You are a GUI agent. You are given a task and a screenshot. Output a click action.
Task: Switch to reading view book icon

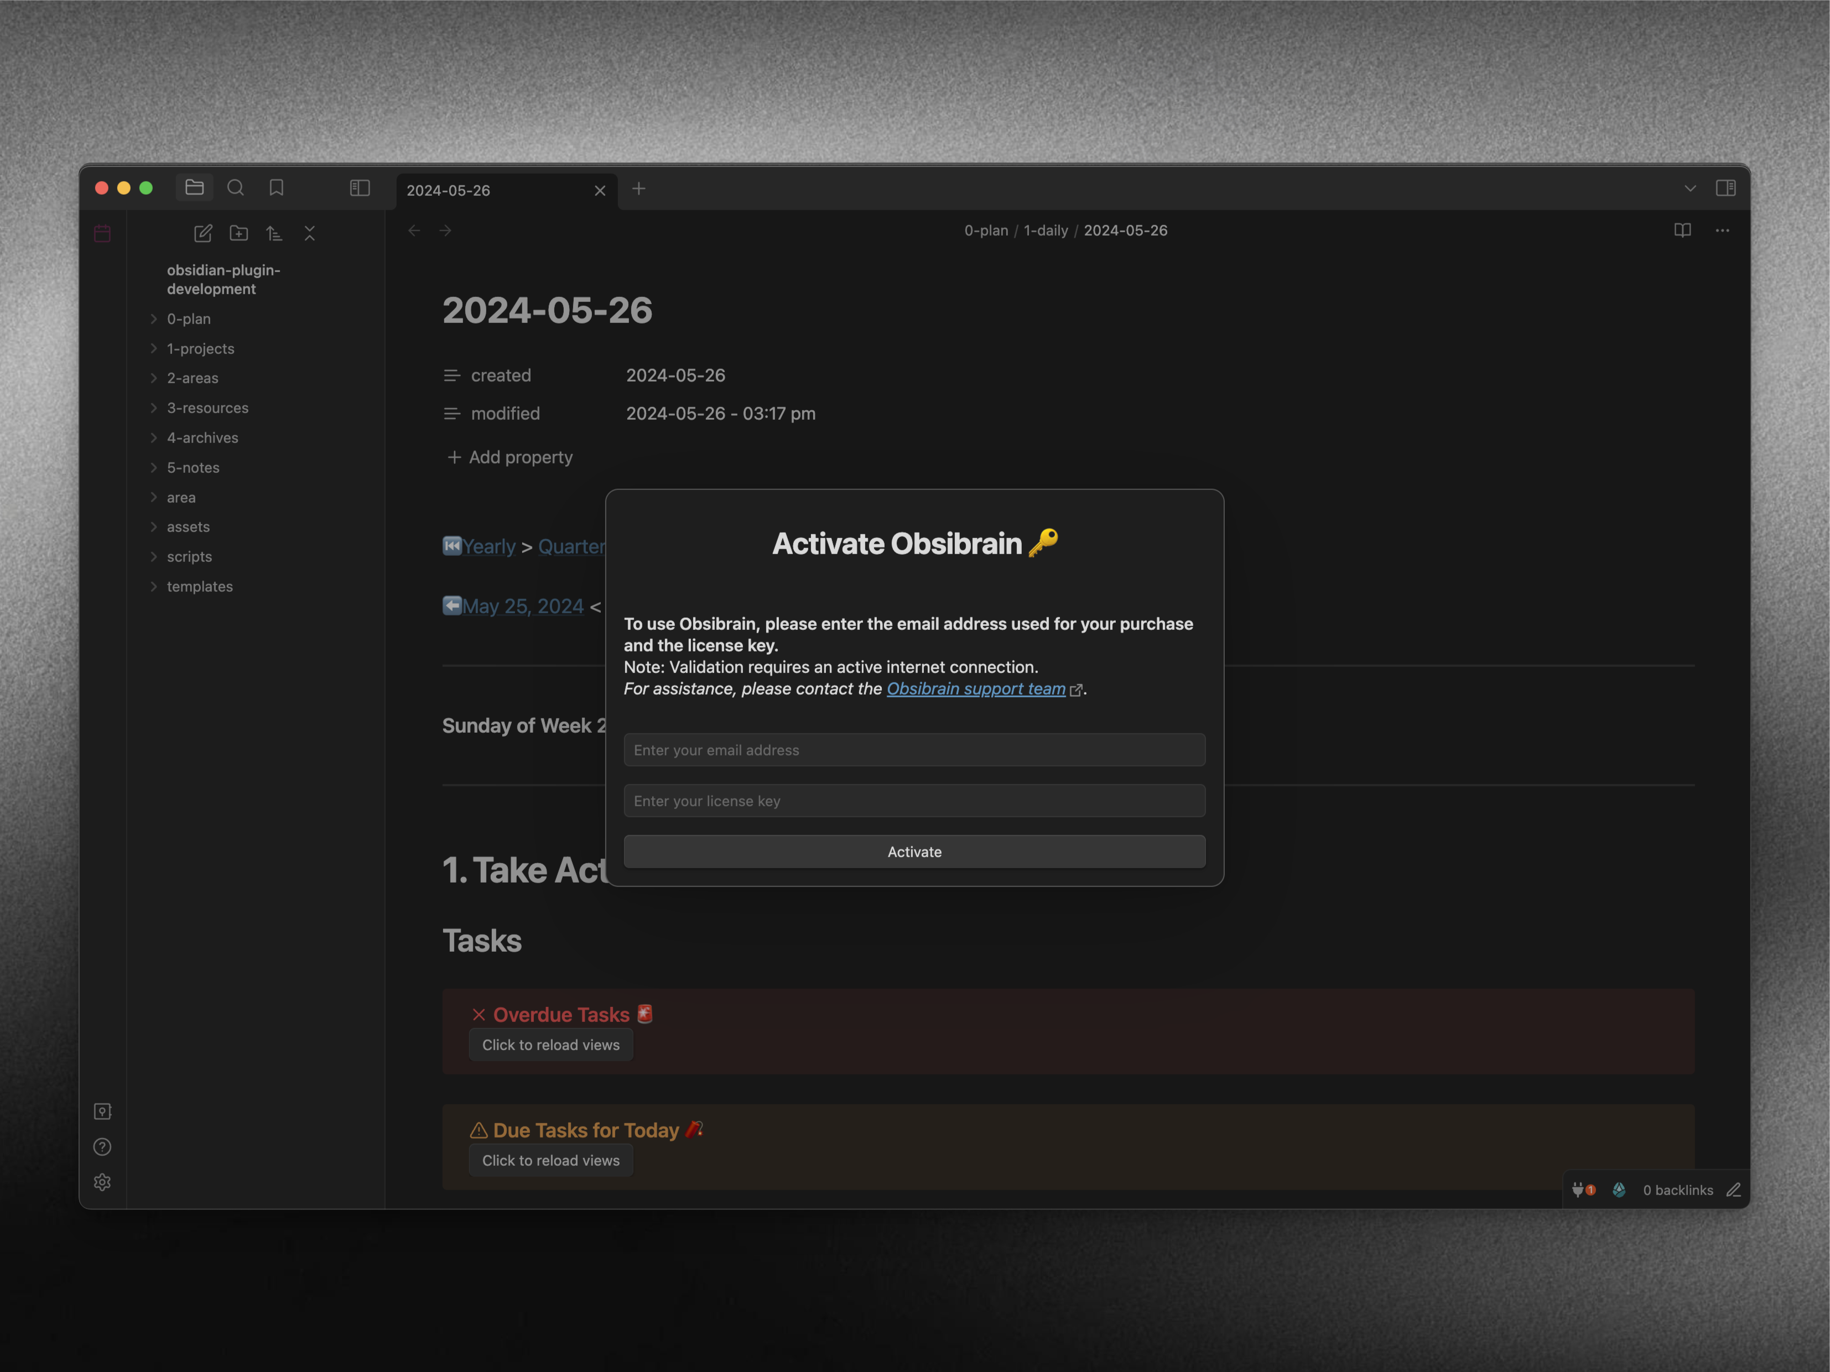(1682, 230)
